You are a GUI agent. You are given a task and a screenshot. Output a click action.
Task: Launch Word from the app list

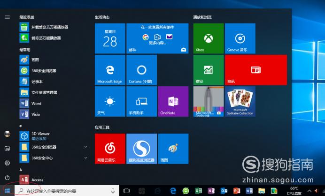[x=54, y=104]
